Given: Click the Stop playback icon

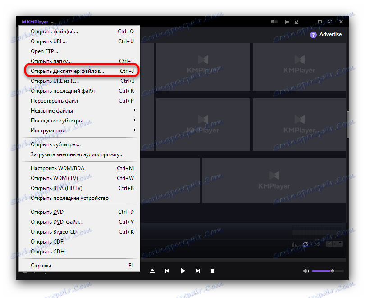Looking at the screenshot, I should (x=212, y=271).
